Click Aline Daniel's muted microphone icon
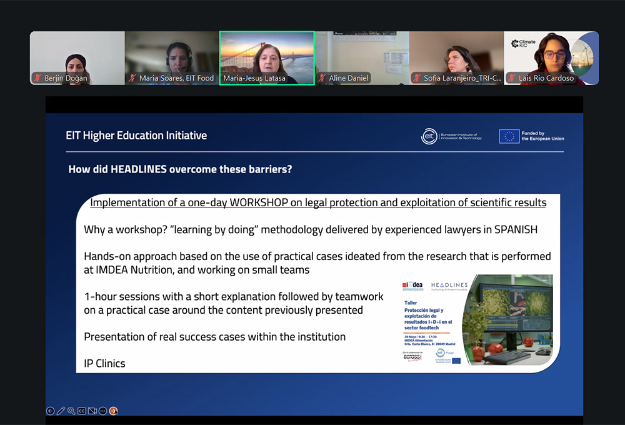The image size is (625, 425). point(322,79)
